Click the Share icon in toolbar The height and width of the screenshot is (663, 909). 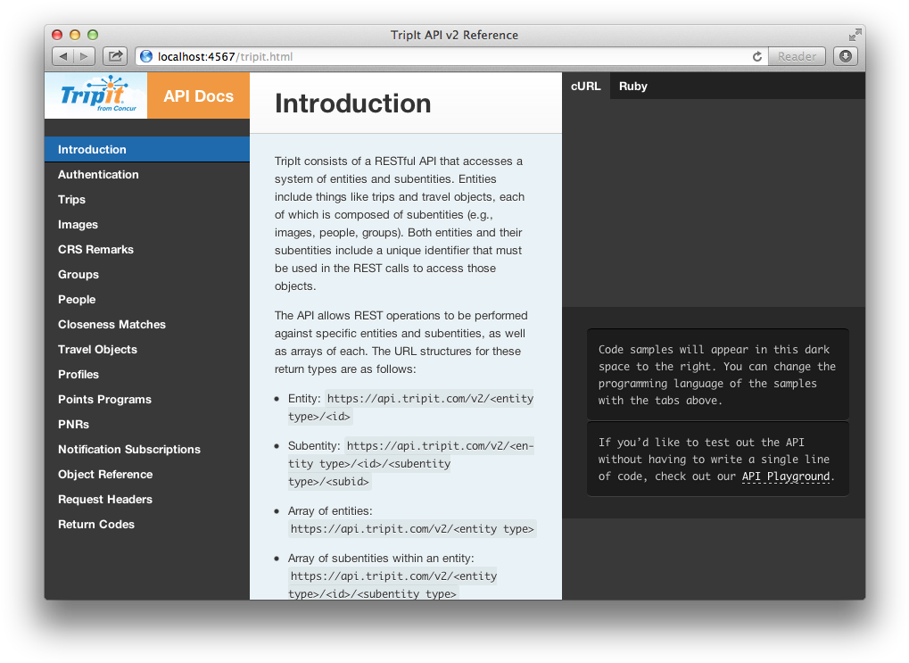click(x=115, y=56)
